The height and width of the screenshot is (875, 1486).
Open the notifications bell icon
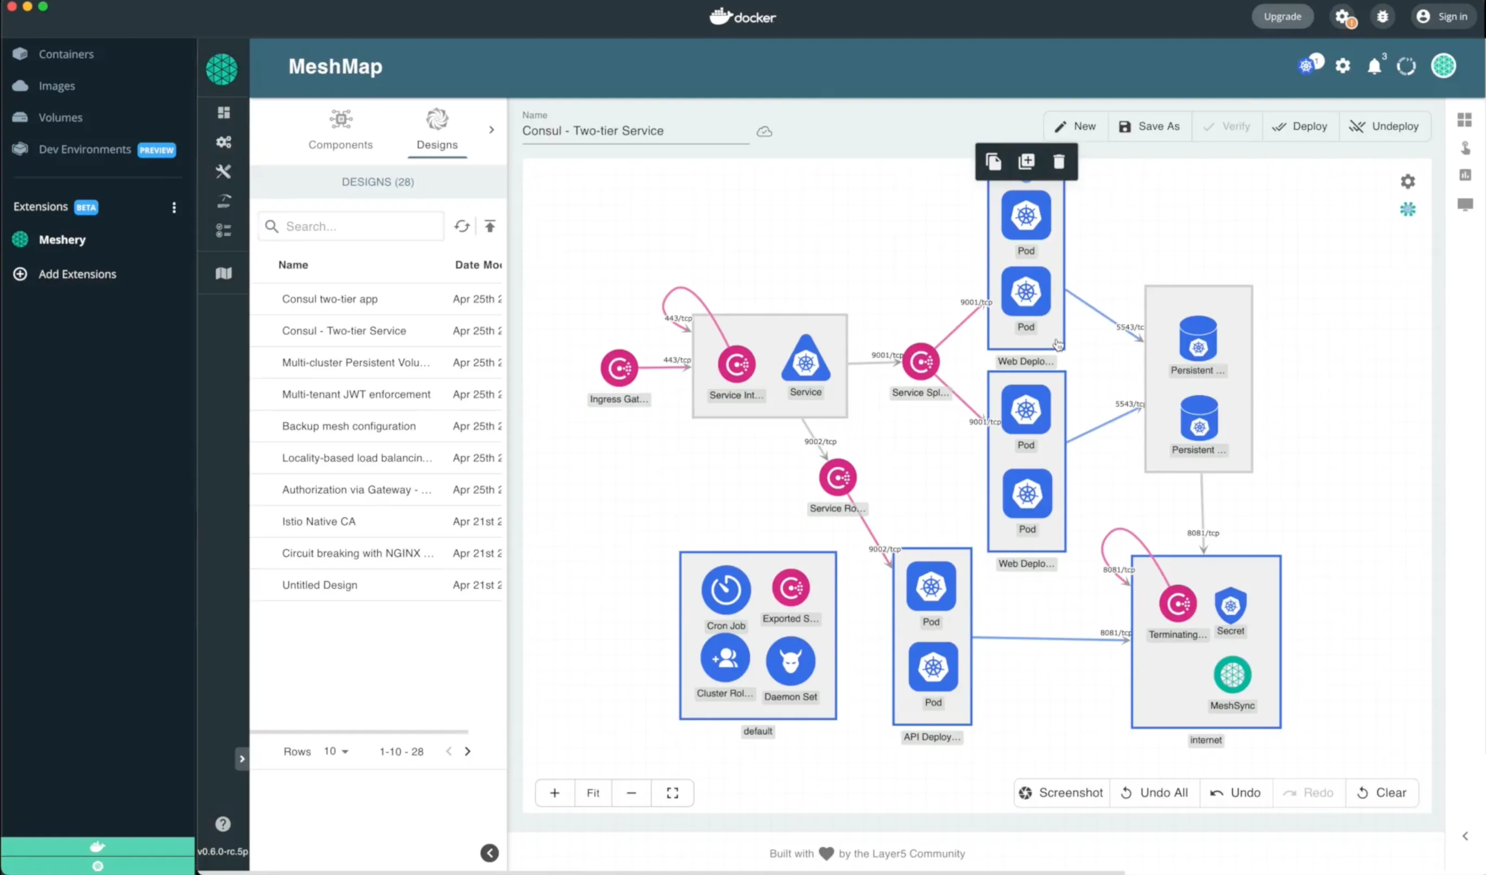tap(1374, 66)
